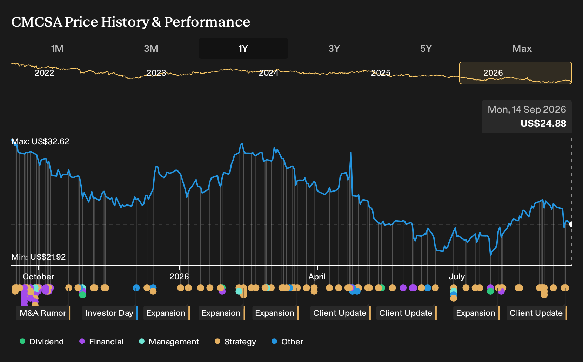Viewport: 583px width, 362px height.
Task: Toggle Management events in the legend
Action: point(169,342)
